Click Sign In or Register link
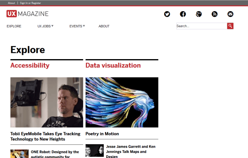The width and height of the screenshot is (248, 158). 30,3
